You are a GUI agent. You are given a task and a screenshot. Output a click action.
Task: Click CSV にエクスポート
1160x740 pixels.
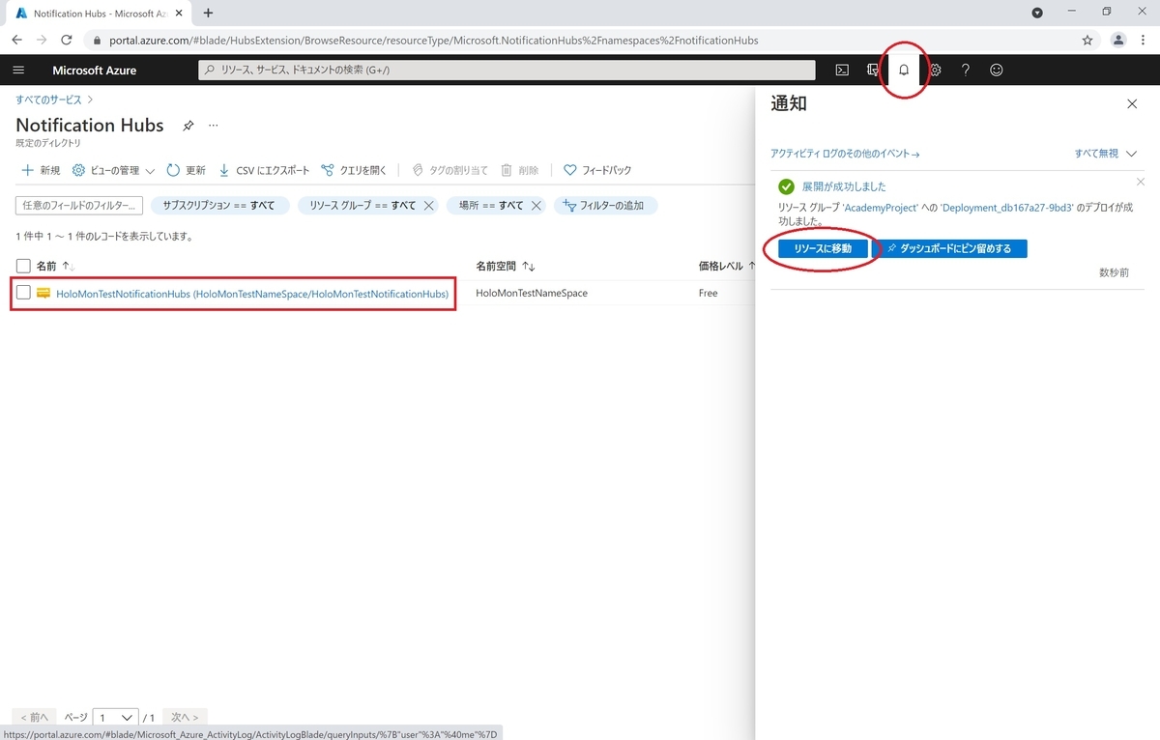point(264,170)
